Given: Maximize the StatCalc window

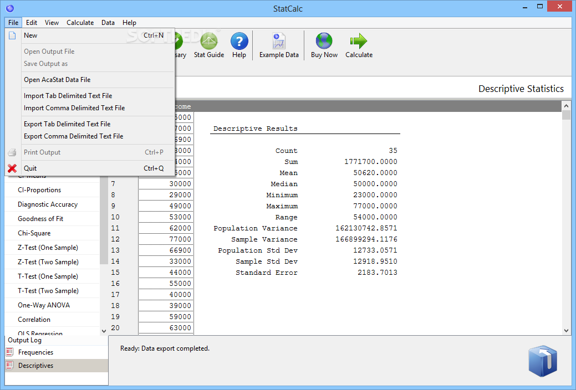Looking at the screenshot, I should coord(539,6).
